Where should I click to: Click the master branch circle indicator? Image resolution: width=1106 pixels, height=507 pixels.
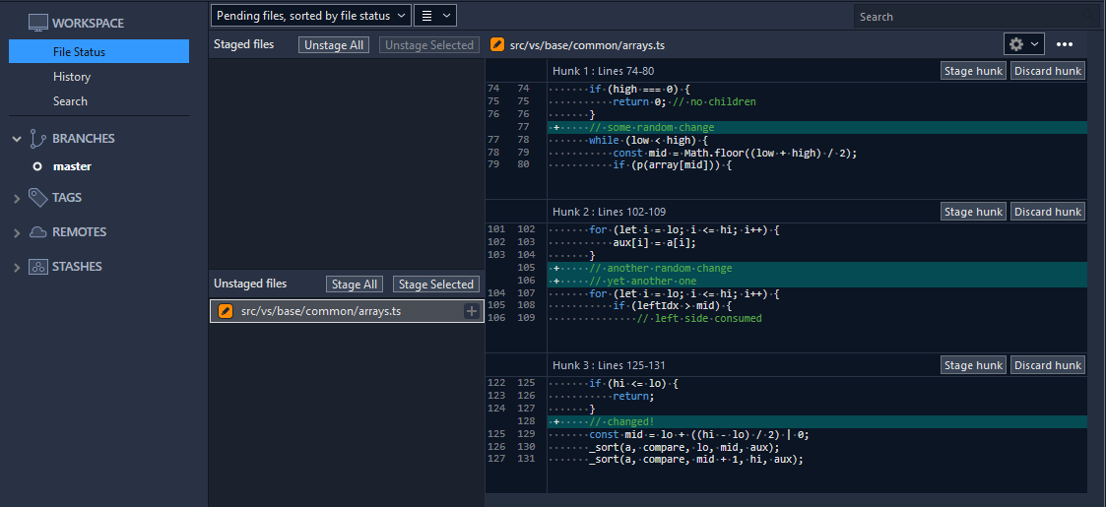(x=37, y=167)
